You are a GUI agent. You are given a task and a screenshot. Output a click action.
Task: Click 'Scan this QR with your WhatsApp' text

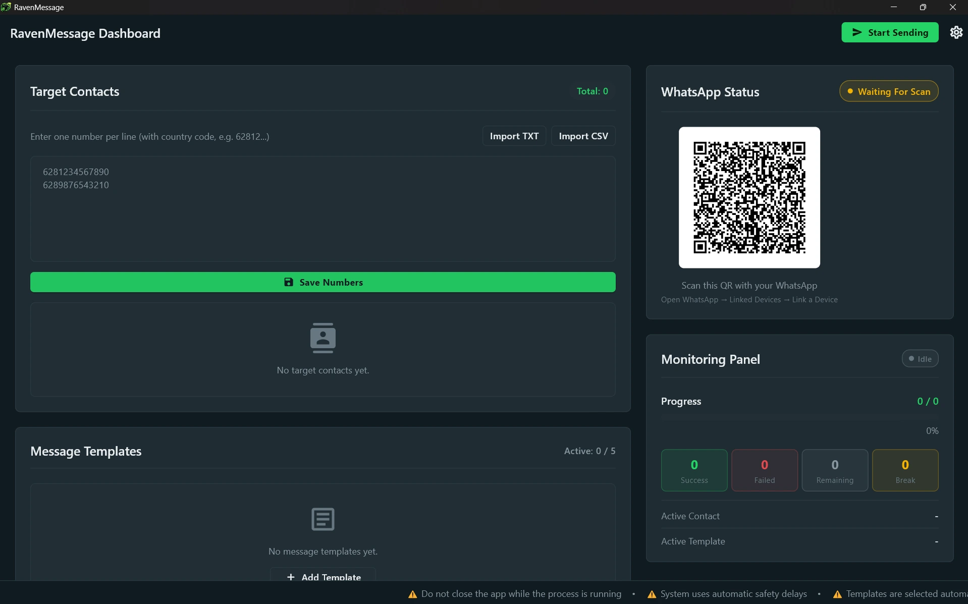749,286
